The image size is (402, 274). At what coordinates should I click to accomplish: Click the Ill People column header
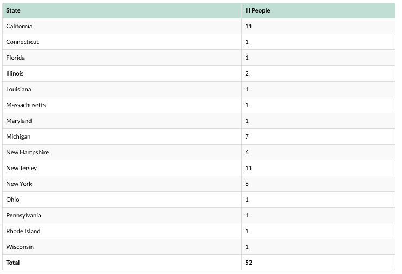coord(257,10)
